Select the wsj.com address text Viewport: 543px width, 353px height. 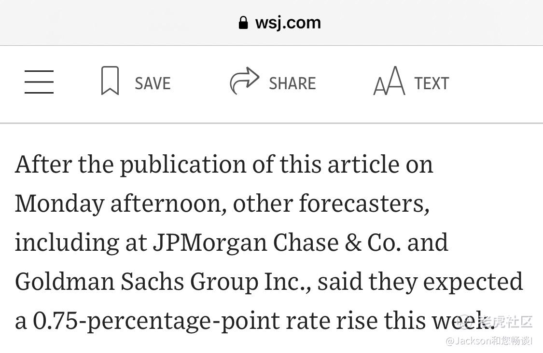(288, 23)
